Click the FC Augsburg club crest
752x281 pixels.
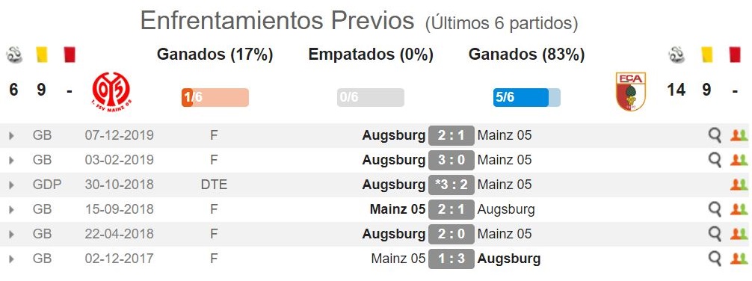631,92
